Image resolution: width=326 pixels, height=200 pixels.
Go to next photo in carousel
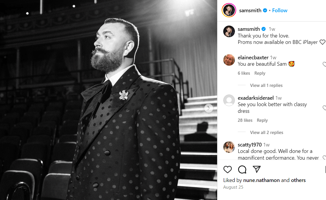coord(208,108)
